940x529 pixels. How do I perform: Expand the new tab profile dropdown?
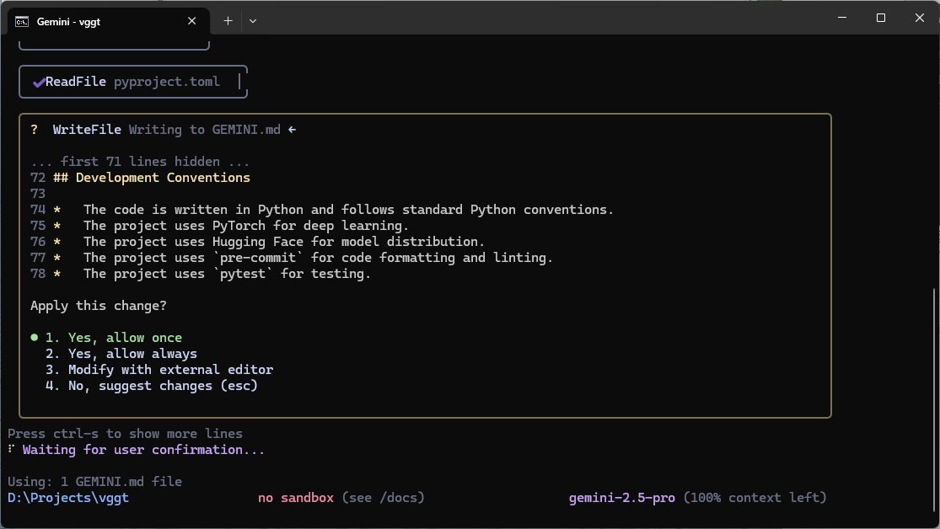(253, 21)
